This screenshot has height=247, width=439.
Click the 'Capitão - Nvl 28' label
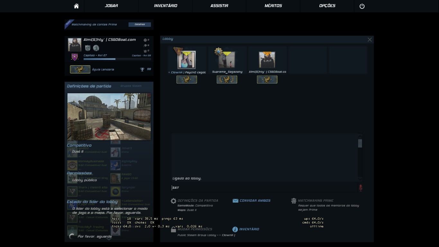141,56
